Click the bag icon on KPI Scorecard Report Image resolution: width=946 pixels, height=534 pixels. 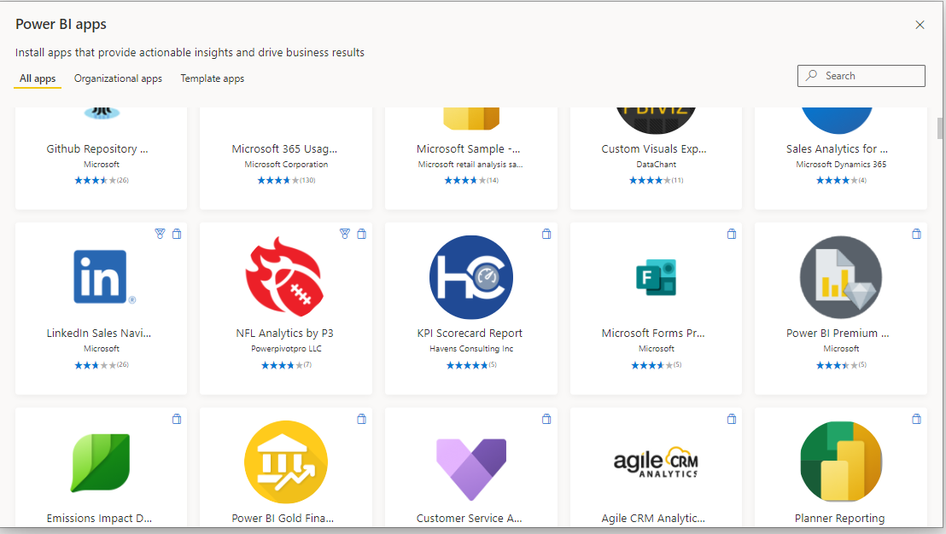pos(546,234)
